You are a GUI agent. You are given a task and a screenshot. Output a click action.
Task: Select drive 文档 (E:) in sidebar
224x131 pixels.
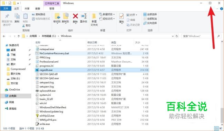[x=13, y=79]
